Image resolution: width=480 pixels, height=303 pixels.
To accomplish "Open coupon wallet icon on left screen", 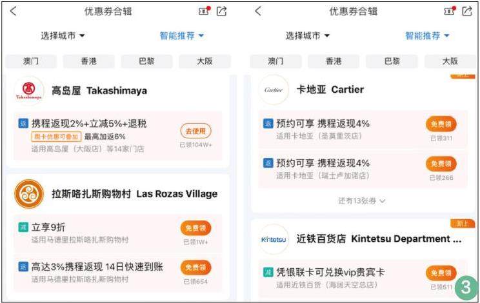I will click(x=205, y=11).
